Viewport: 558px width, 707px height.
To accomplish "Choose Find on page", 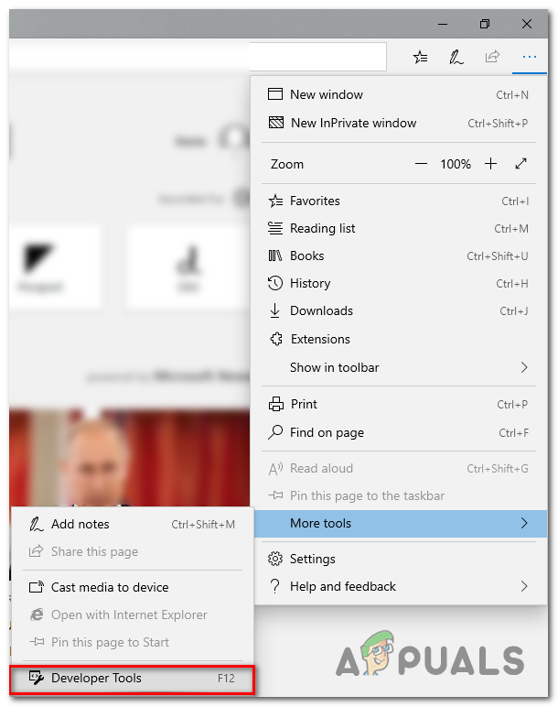I will (x=399, y=432).
